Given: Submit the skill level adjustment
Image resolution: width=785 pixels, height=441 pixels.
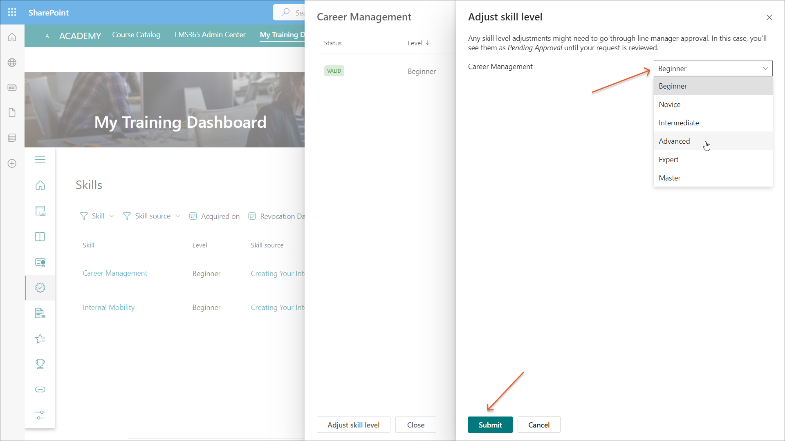Looking at the screenshot, I should click(x=490, y=425).
